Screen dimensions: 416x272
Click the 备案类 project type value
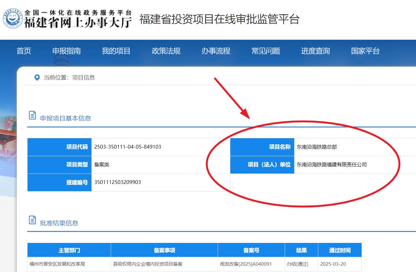pyautogui.click(x=102, y=164)
